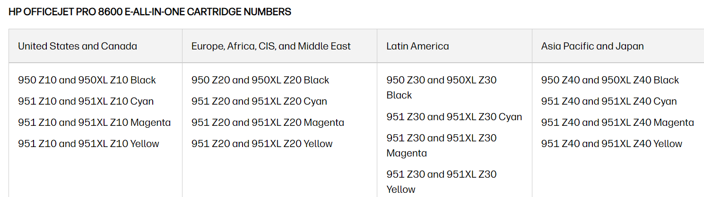Select the 951 Z40 and 951XL Z40 Cyan line
The height and width of the screenshot is (197, 704).
coord(609,101)
